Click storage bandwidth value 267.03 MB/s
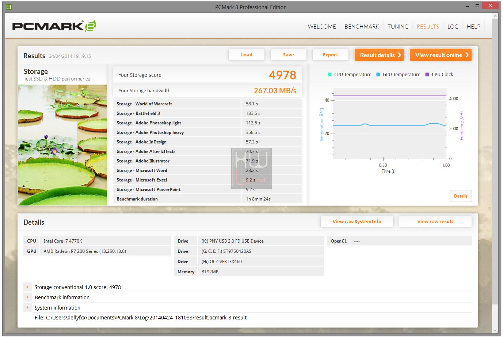 [x=275, y=91]
